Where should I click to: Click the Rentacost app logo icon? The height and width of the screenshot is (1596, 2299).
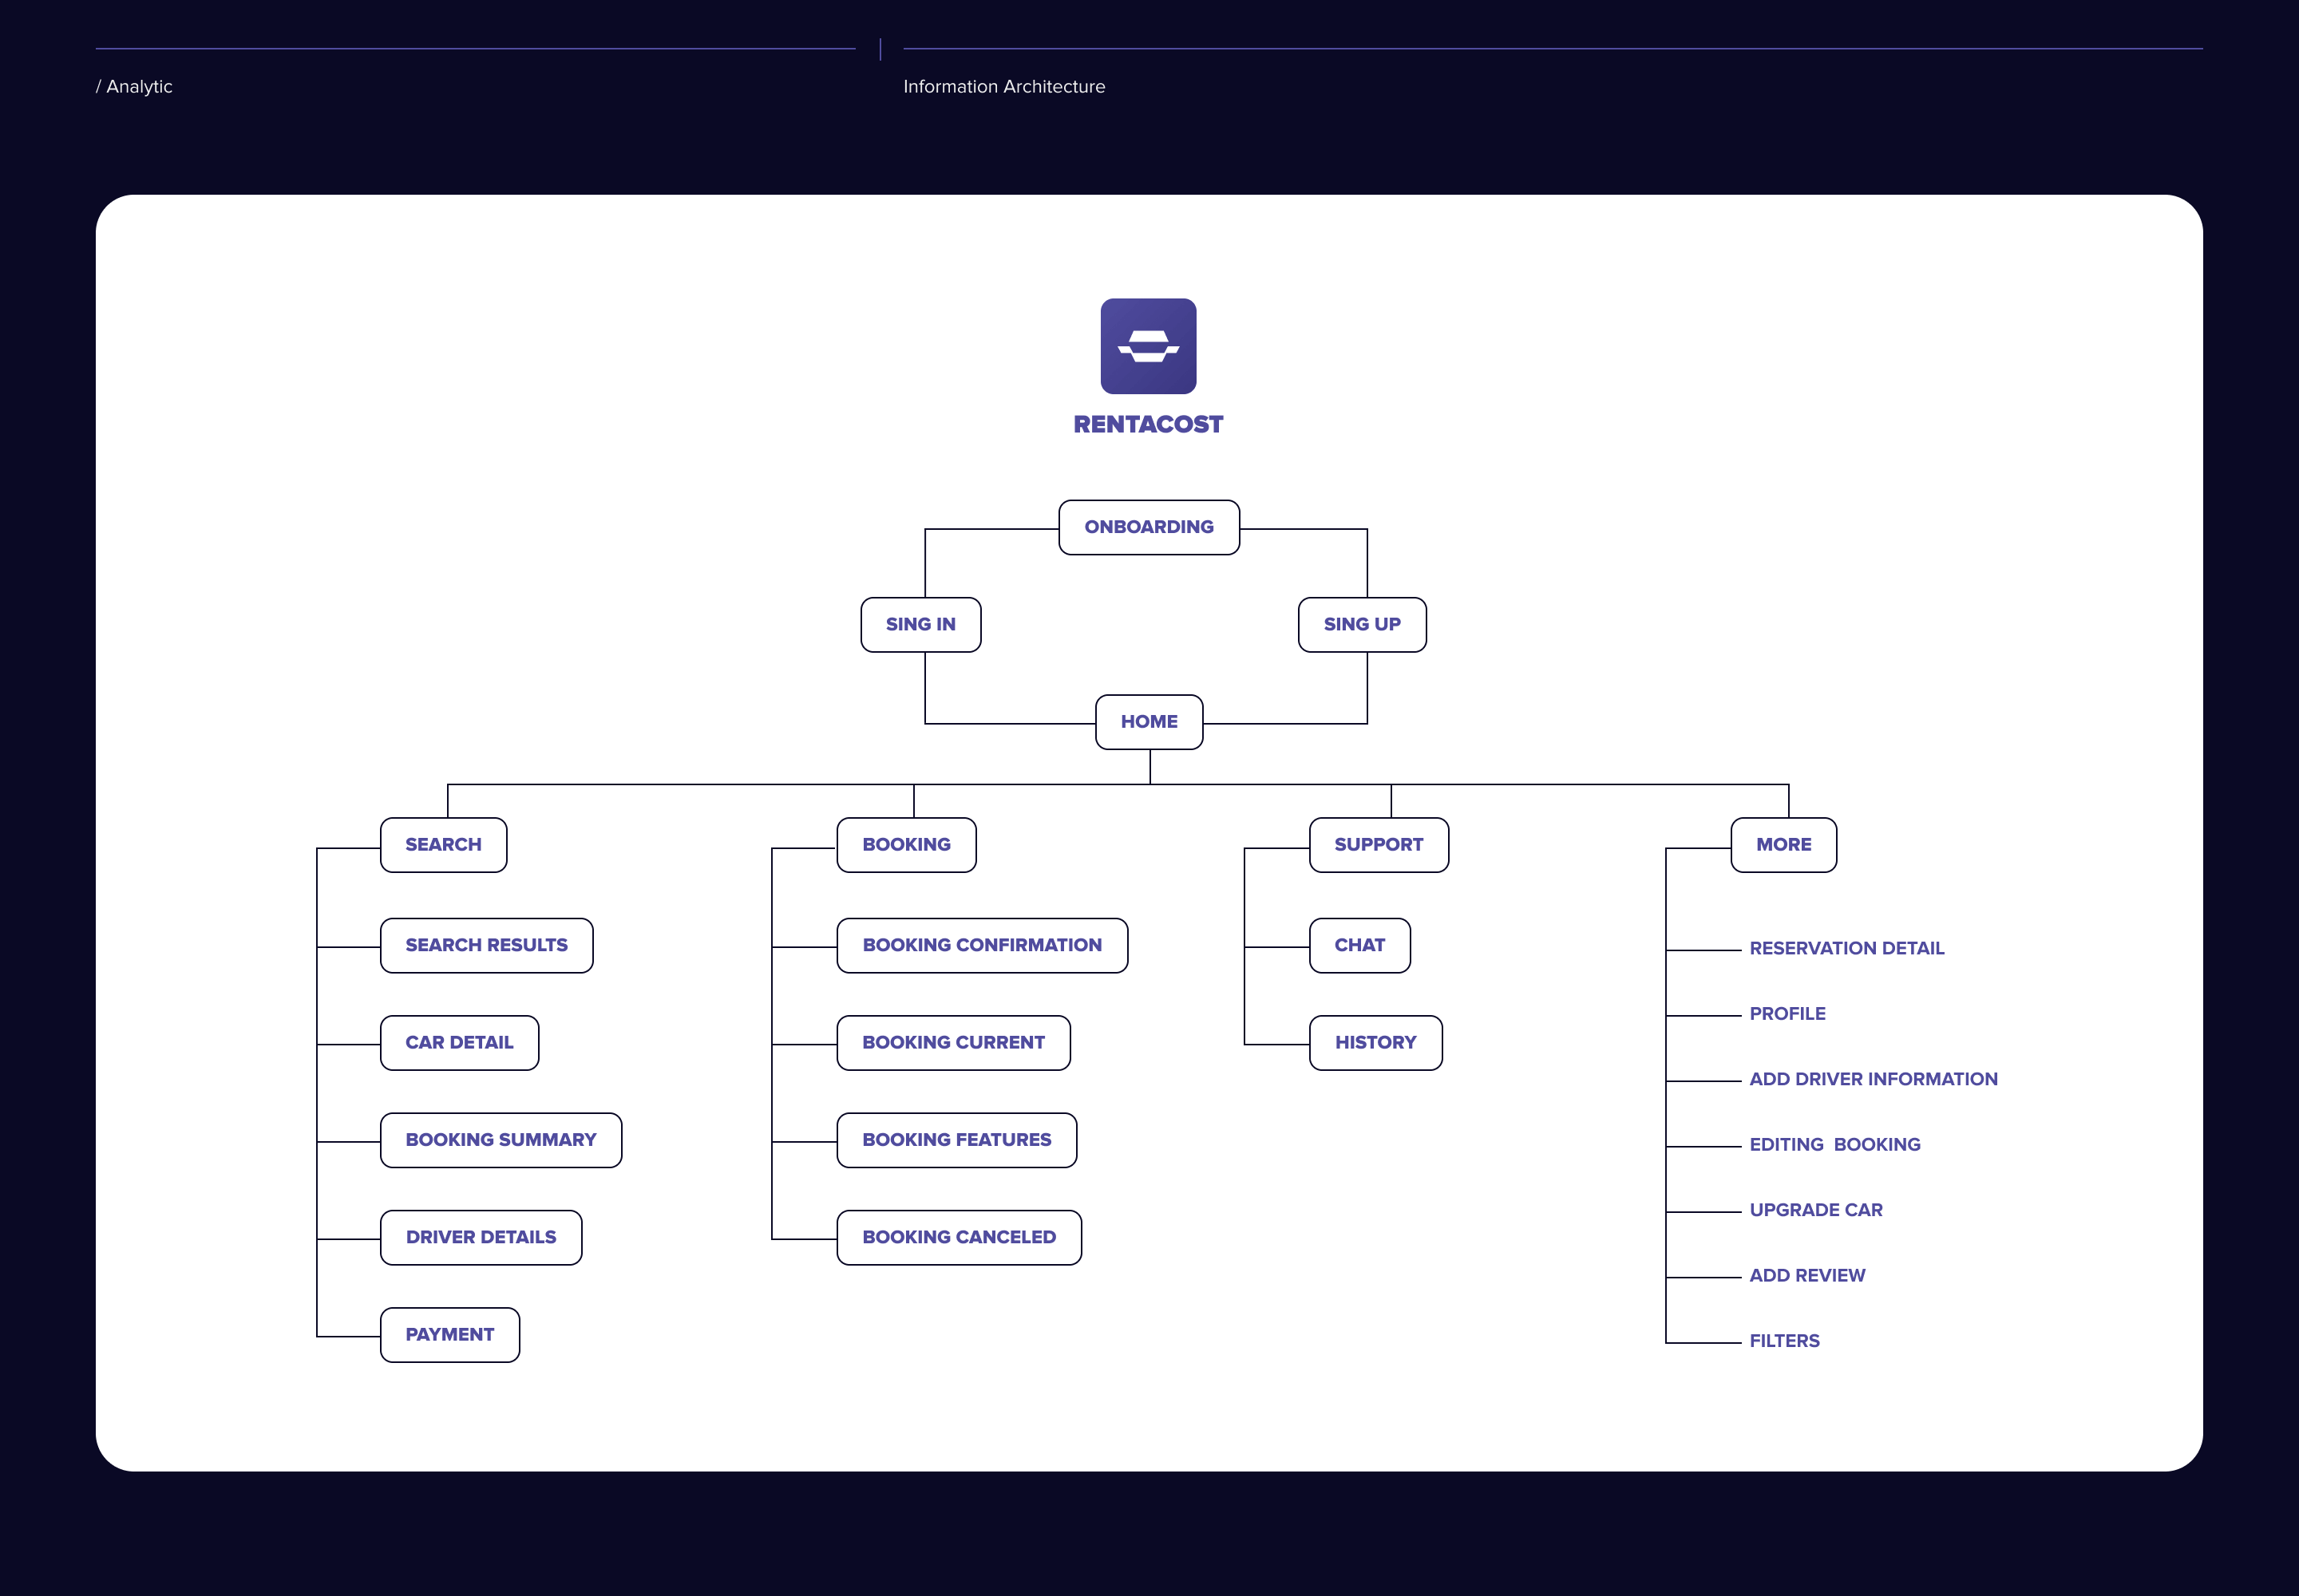click(x=1147, y=346)
